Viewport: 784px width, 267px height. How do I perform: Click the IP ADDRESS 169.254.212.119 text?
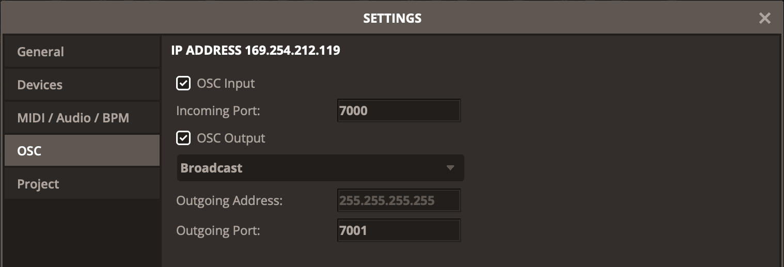[256, 51]
